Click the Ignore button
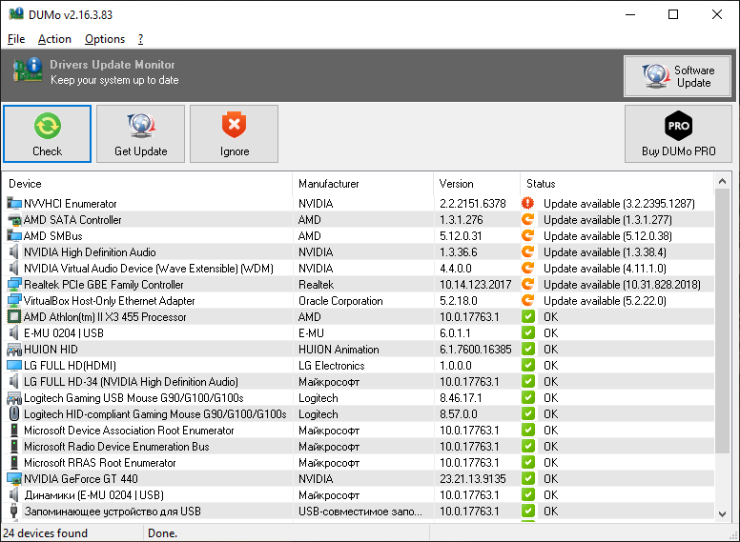 pos(234,134)
